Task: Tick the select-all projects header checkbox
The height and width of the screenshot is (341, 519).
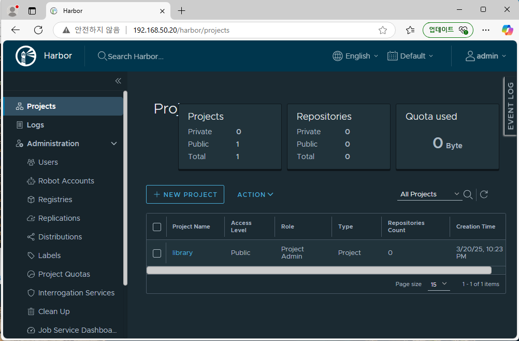Action: [x=157, y=227]
